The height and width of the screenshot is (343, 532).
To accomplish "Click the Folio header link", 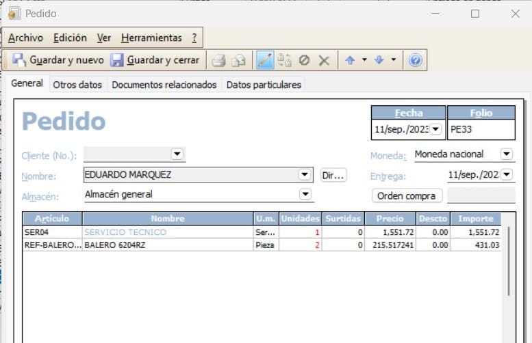I will [481, 113].
